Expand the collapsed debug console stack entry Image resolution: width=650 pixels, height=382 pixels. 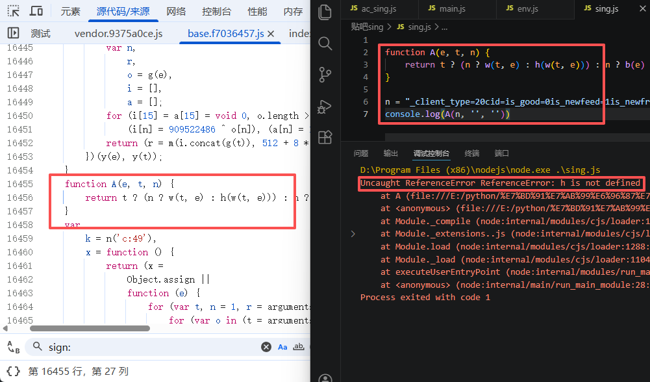[x=353, y=233]
